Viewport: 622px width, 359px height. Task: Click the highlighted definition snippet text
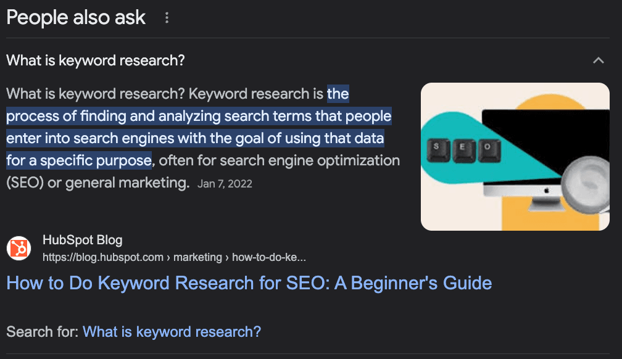pyautogui.click(x=199, y=127)
